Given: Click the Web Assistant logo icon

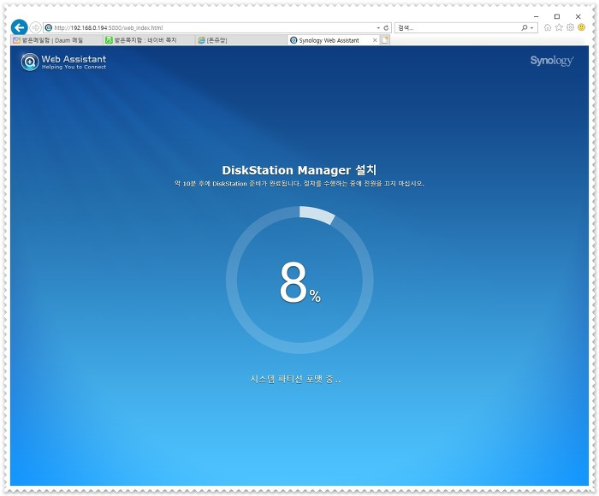Looking at the screenshot, I should [x=30, y=62].
